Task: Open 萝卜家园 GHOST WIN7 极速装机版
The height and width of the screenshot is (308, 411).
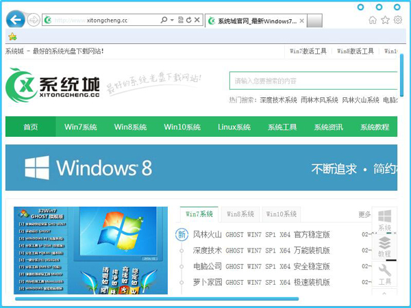Action: click(262, 282)
